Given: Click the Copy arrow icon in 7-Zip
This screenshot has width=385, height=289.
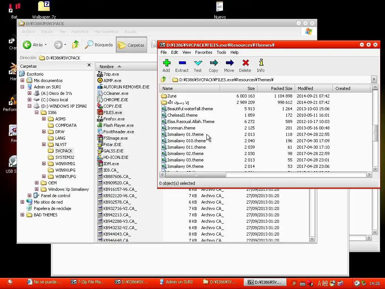Looking at the screenshot, I should (x=214, y=63).
